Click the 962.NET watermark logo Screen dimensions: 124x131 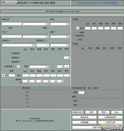pyautogui.click(x=113, y=127)
